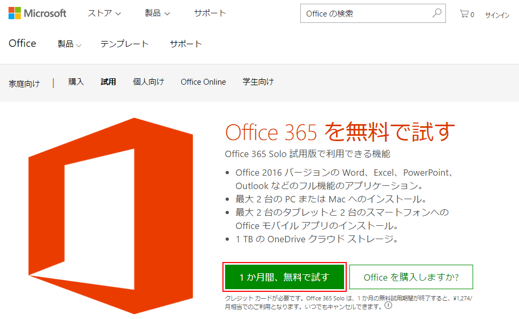Click the search magnifier icon
The height and width of the screenshot is (319, 519).
click(x=436, y=13)
